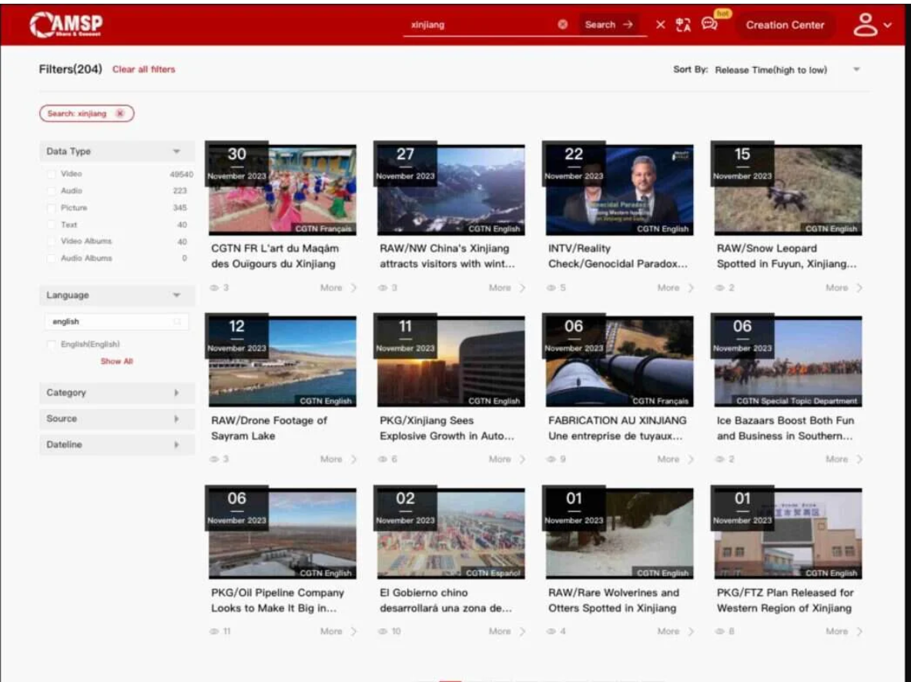Open title 'FABRICATION AU XINJIANG Une entreprise de tuyaux'
The width and height of the screenshot is (911, 682).
pyautogui.click(x=617, y=428)
